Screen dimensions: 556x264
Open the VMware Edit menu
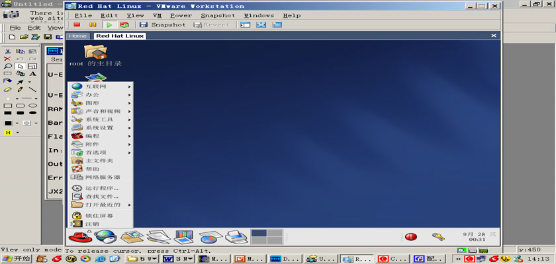click(x=109, y=16)
